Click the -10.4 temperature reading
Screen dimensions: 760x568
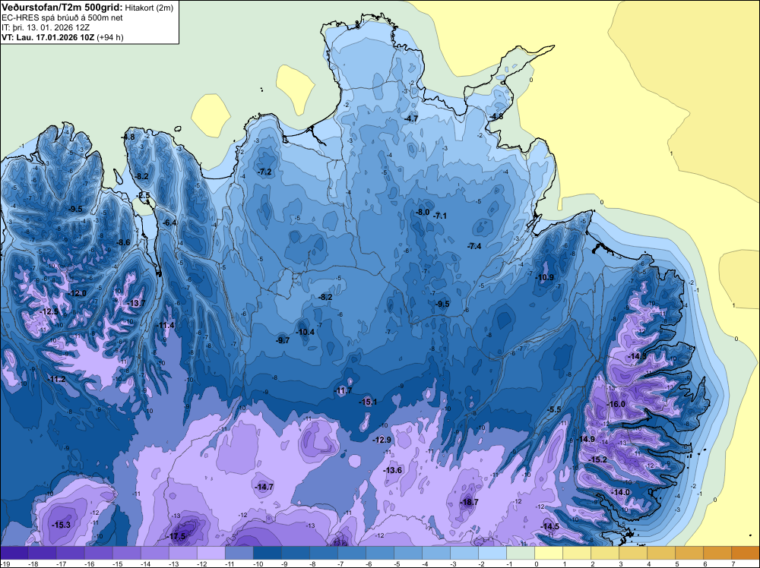(306, 332)
